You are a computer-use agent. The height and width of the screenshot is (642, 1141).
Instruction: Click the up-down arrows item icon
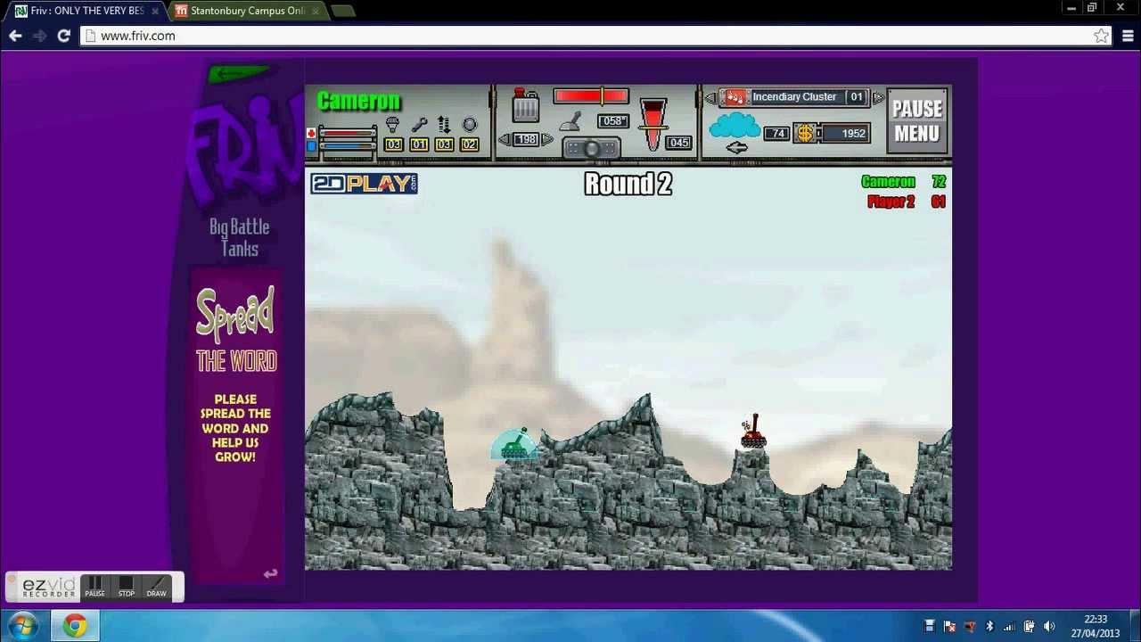click(444, 126)
